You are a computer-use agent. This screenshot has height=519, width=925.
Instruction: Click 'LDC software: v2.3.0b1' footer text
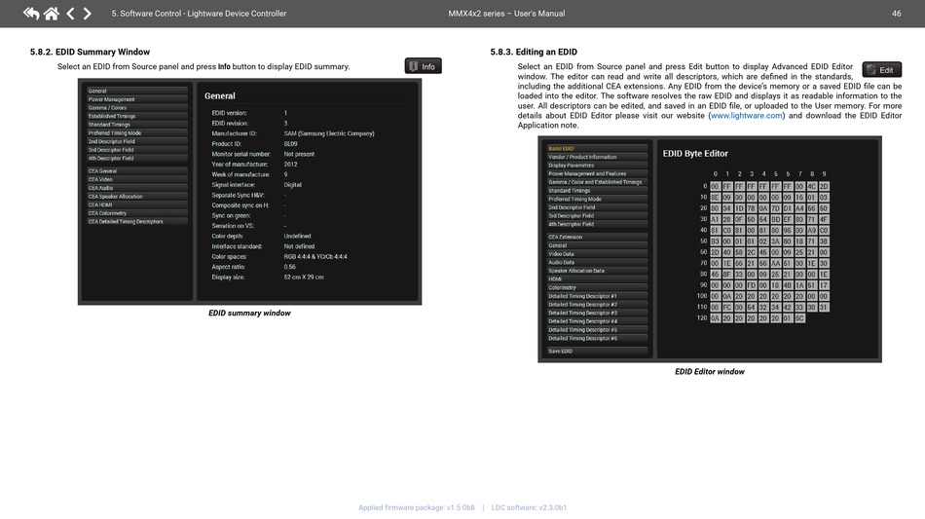[529, 507]
